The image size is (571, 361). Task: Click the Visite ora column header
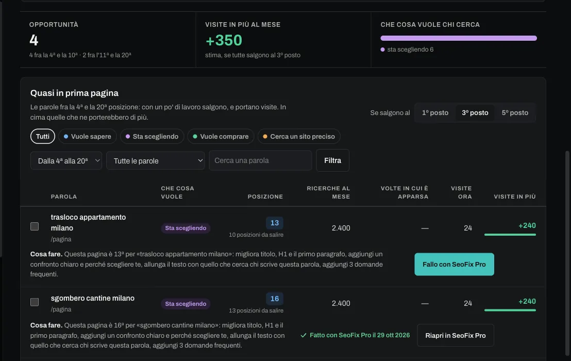click(461, 192)
